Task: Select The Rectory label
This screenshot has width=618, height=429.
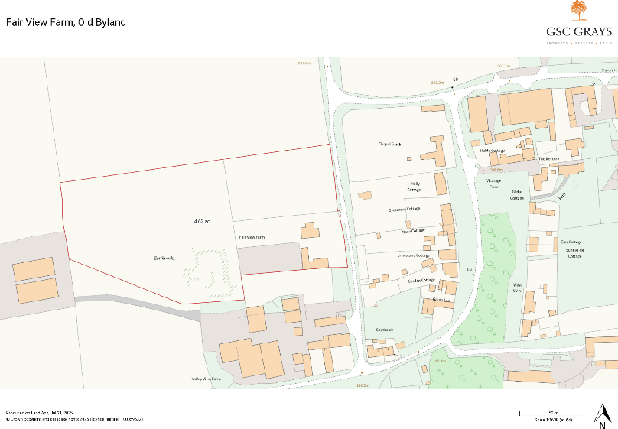Action: pos(548,159)
